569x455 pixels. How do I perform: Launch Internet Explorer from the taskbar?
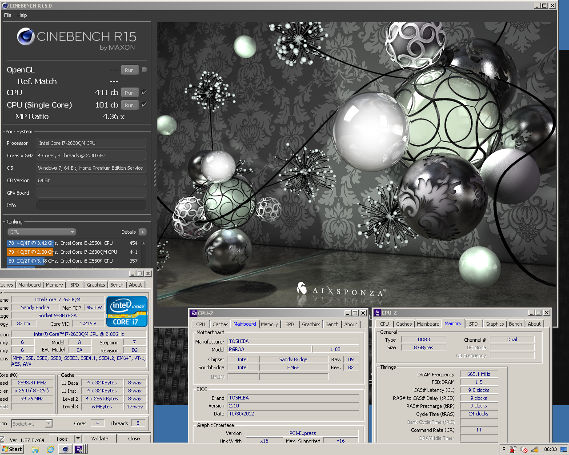click(50, 449)
